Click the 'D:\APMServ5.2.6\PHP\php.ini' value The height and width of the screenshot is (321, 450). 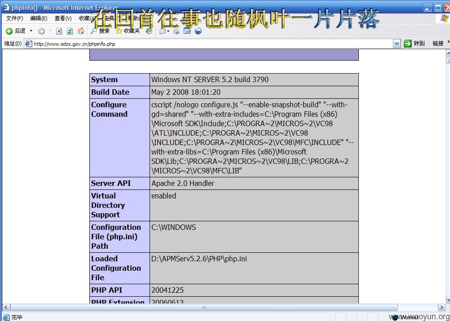coord(199,259)
